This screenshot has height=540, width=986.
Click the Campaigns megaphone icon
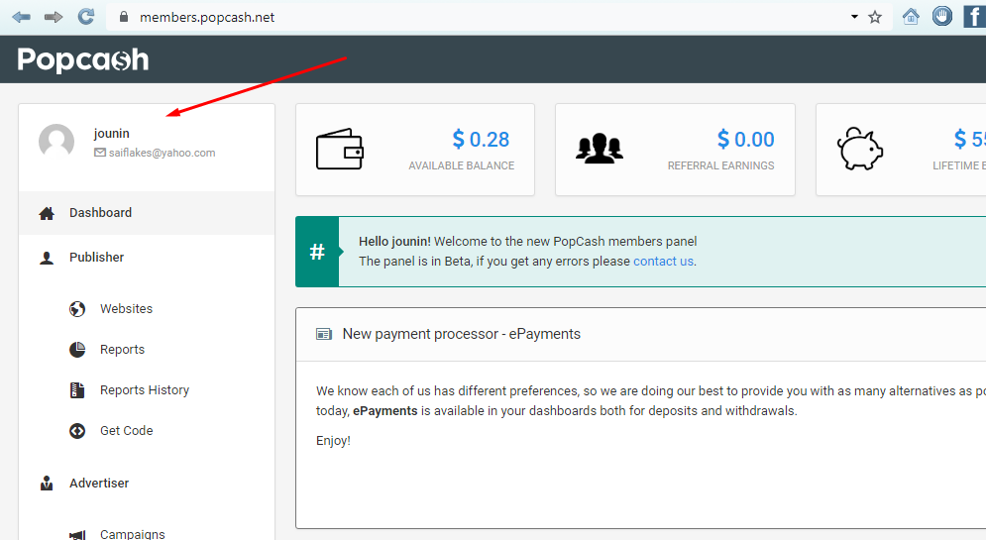point(77,534)
